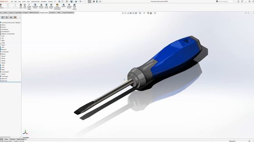Open the PhotoView 360 menu
This screenshot has width=254, height=142.
(x=35, y=2)
